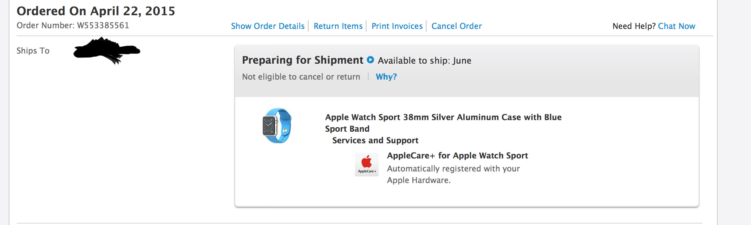This screenshot has height=225, width=751.
Task: Click the Ships To label
Action: tap(33, 51)
